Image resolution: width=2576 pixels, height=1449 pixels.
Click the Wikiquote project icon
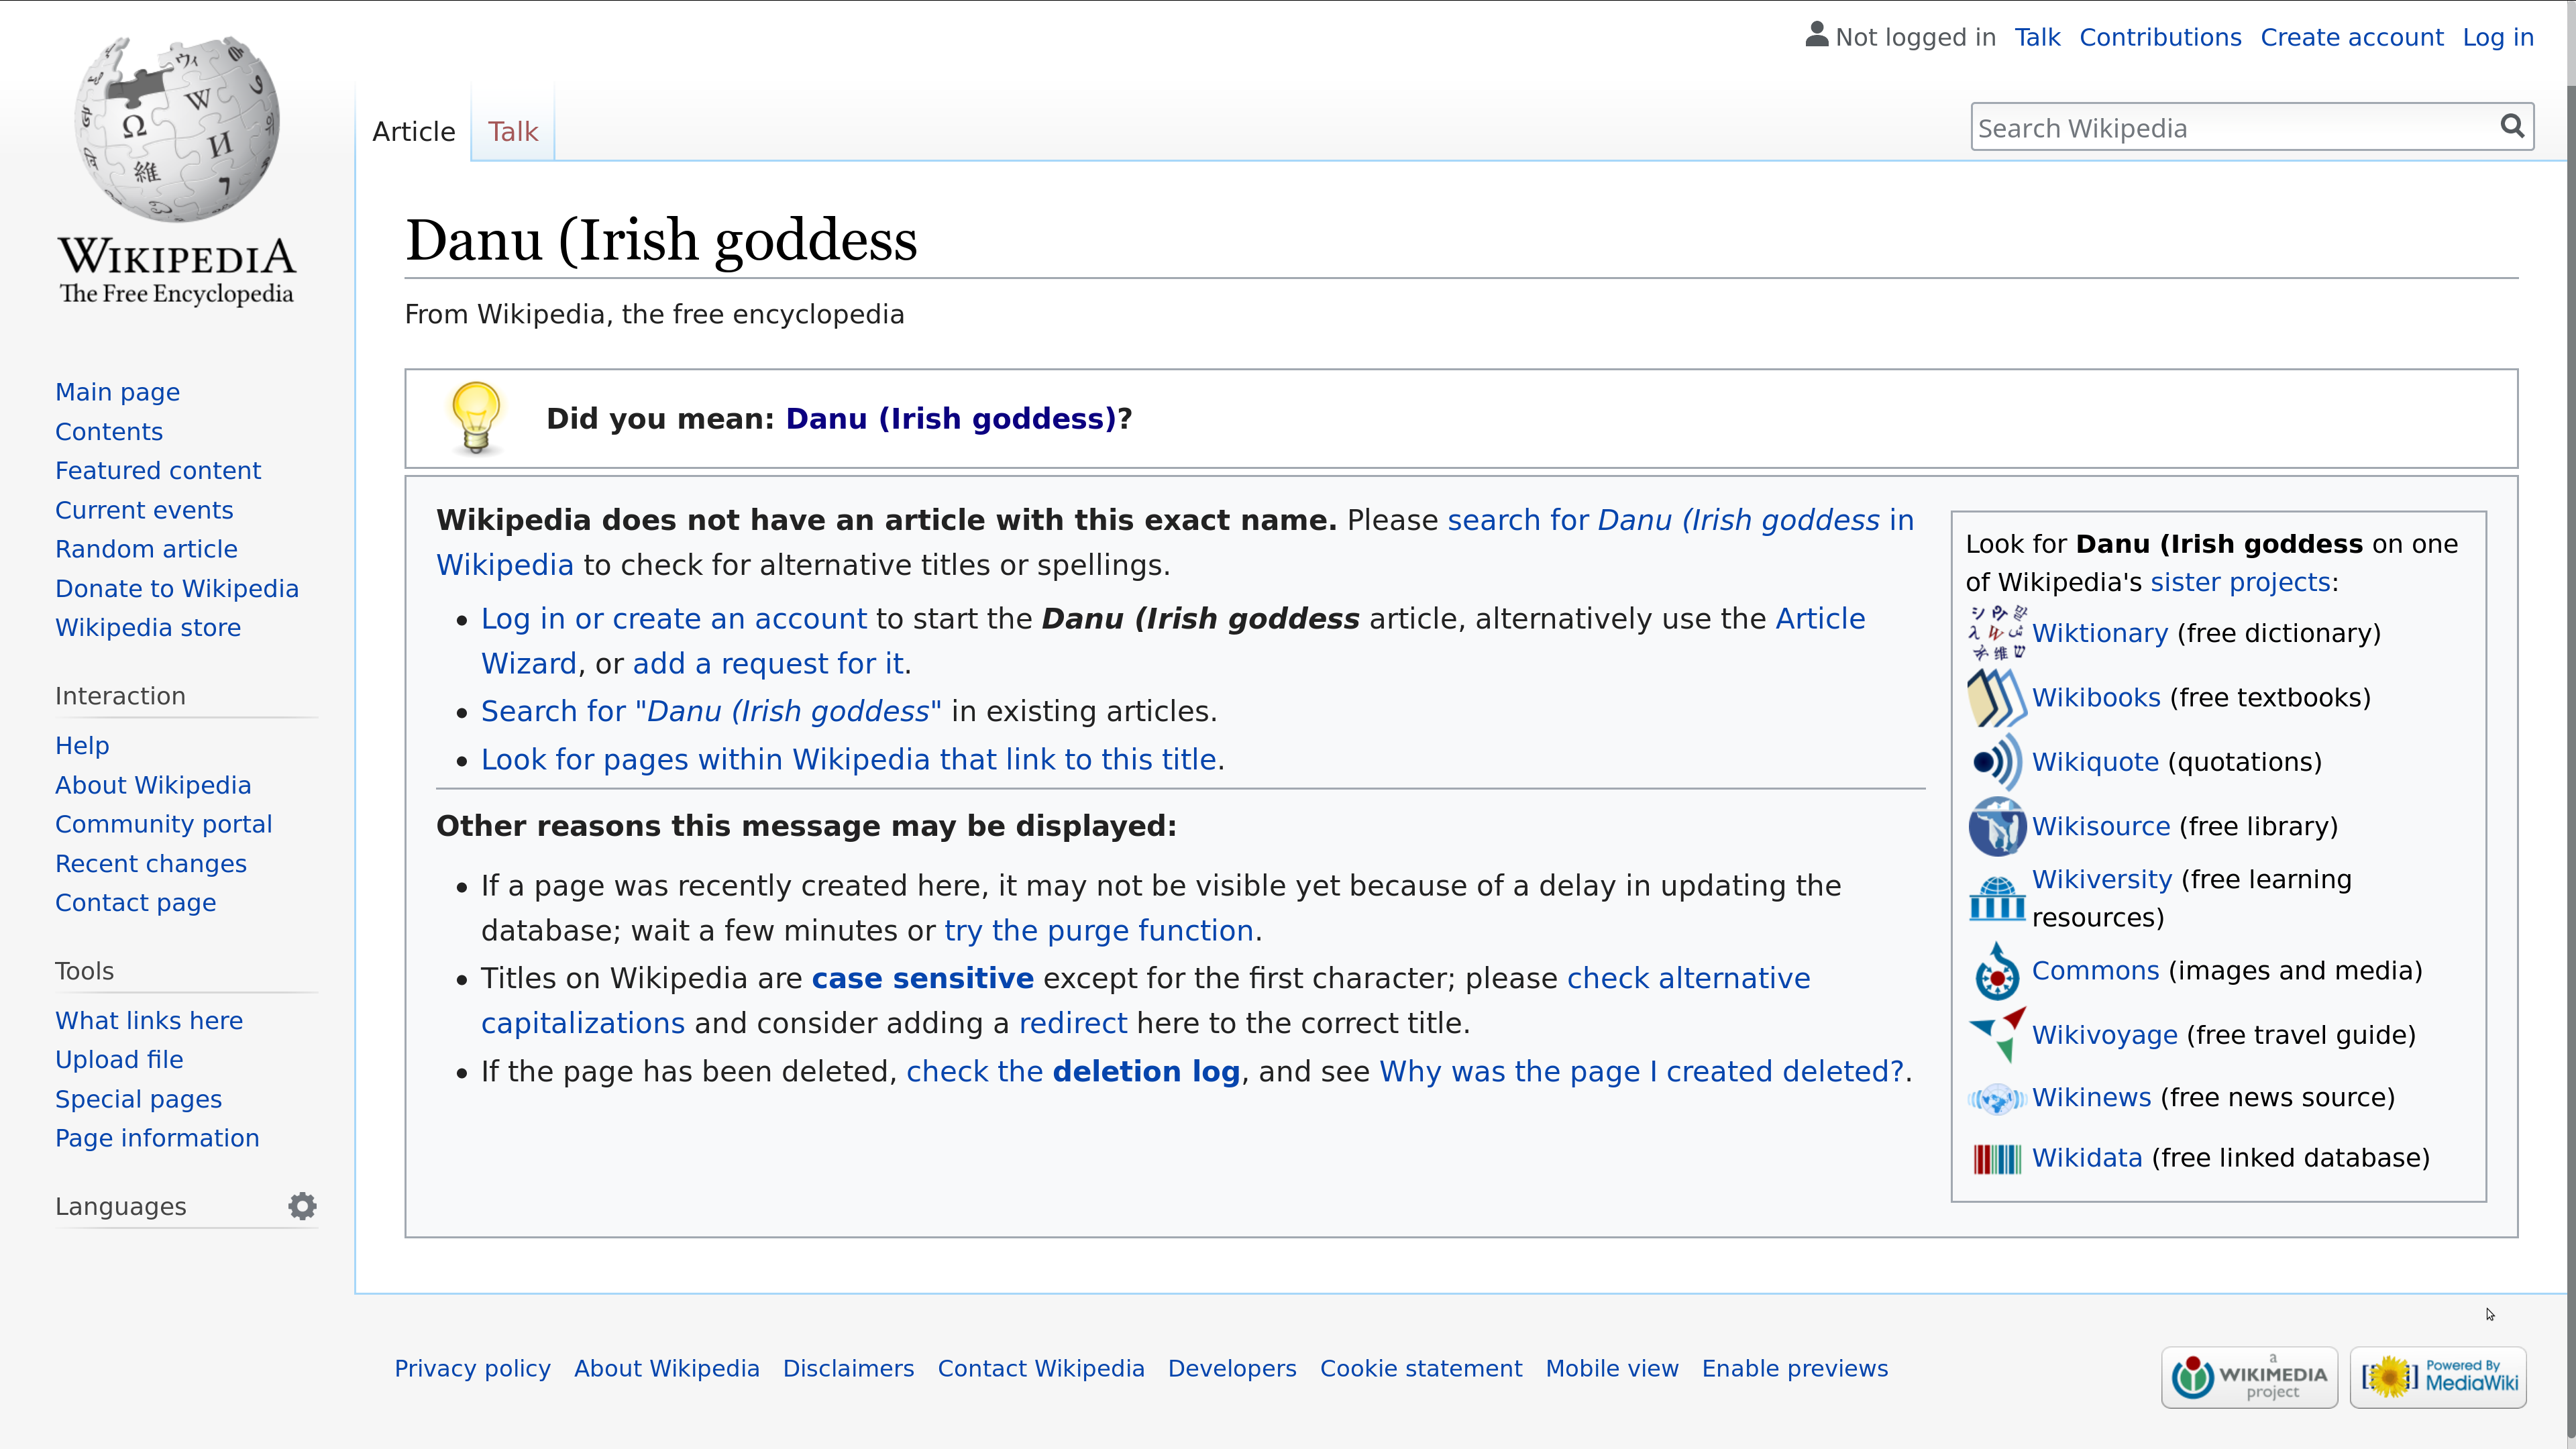1996,762
